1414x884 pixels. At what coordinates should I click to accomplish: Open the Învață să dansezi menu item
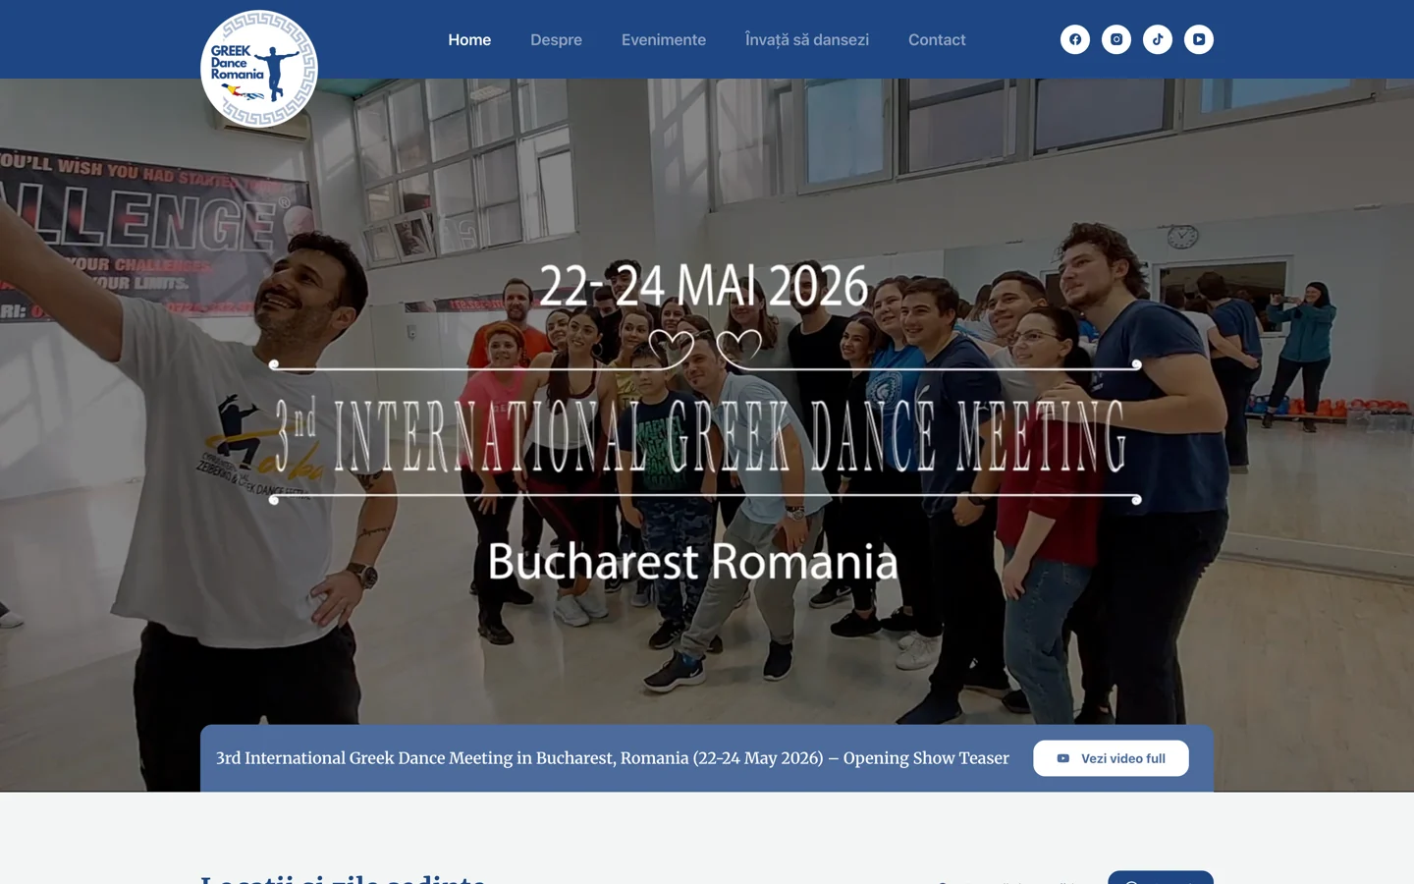pyautogui.click(x=807, y=40)
